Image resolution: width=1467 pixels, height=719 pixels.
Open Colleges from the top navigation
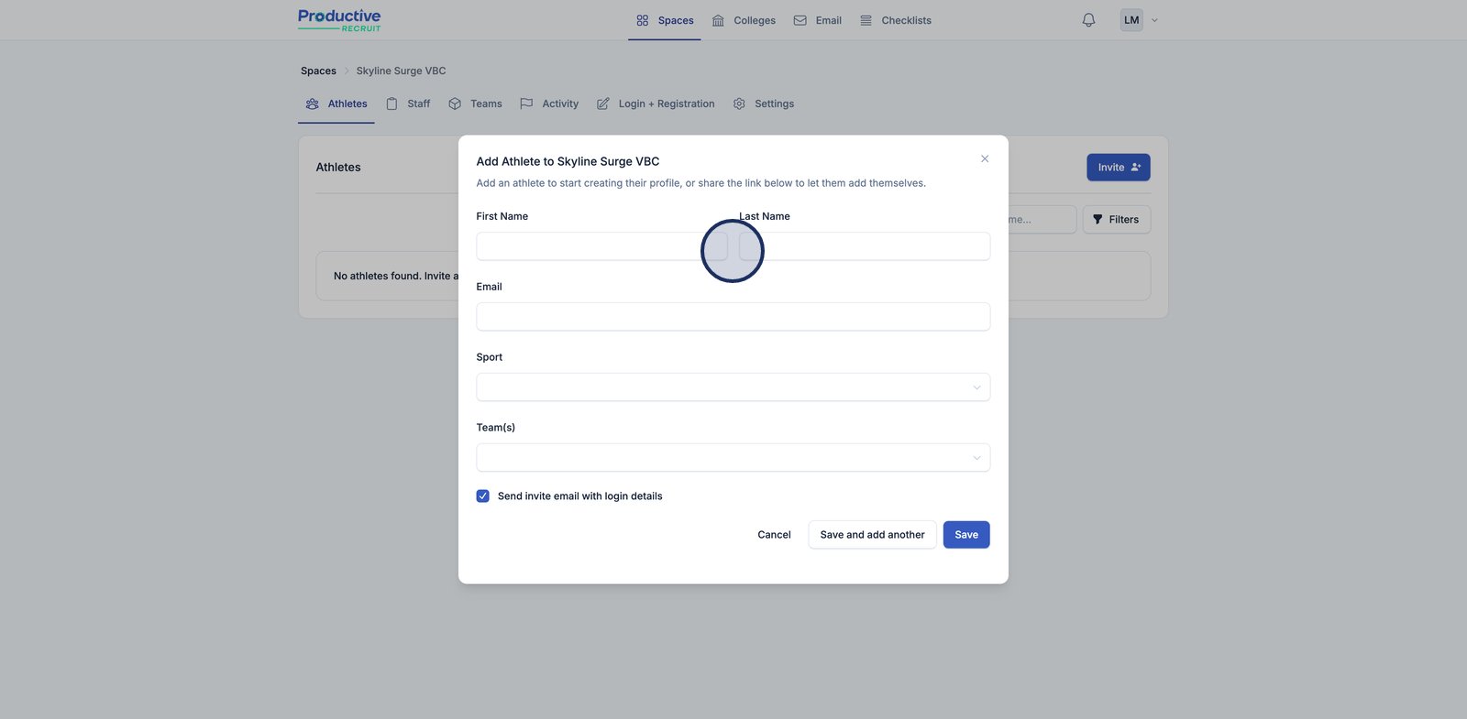click(744, 20)
